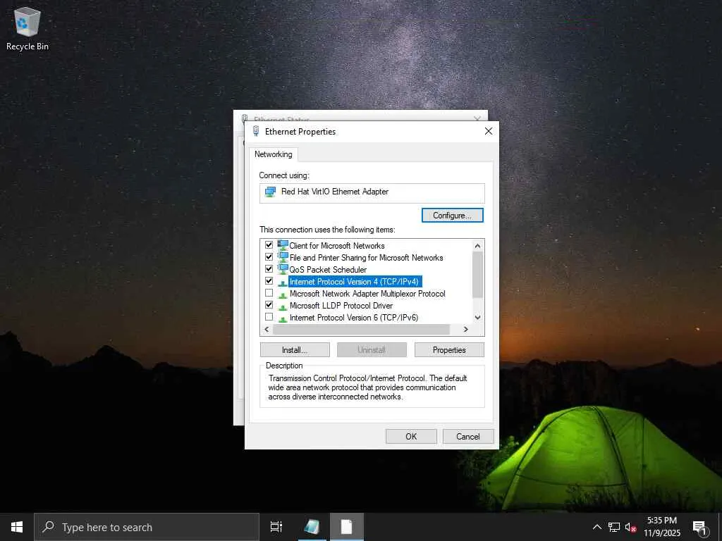722x541 pixels.
Task: Uncheck File and Printer Sharing for Microsoft Networks
Action: [x=269, y=256]
